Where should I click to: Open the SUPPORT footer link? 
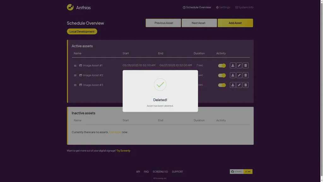[177, 172]
